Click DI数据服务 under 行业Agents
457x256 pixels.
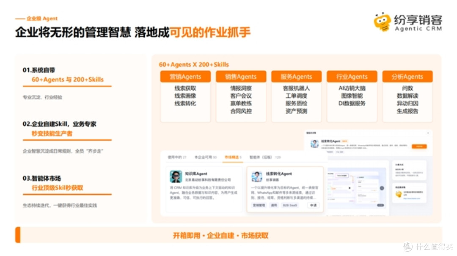352,103
